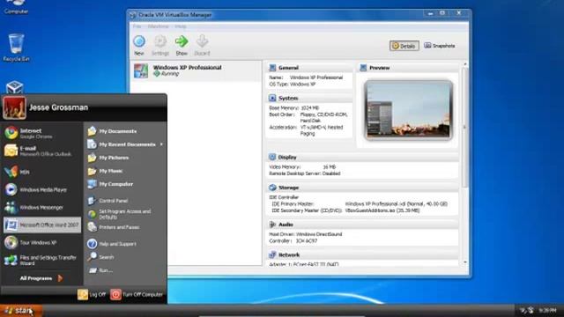Expand All Programs list
The height and width of the screenshot is (317, 564).
pos(41,278)
